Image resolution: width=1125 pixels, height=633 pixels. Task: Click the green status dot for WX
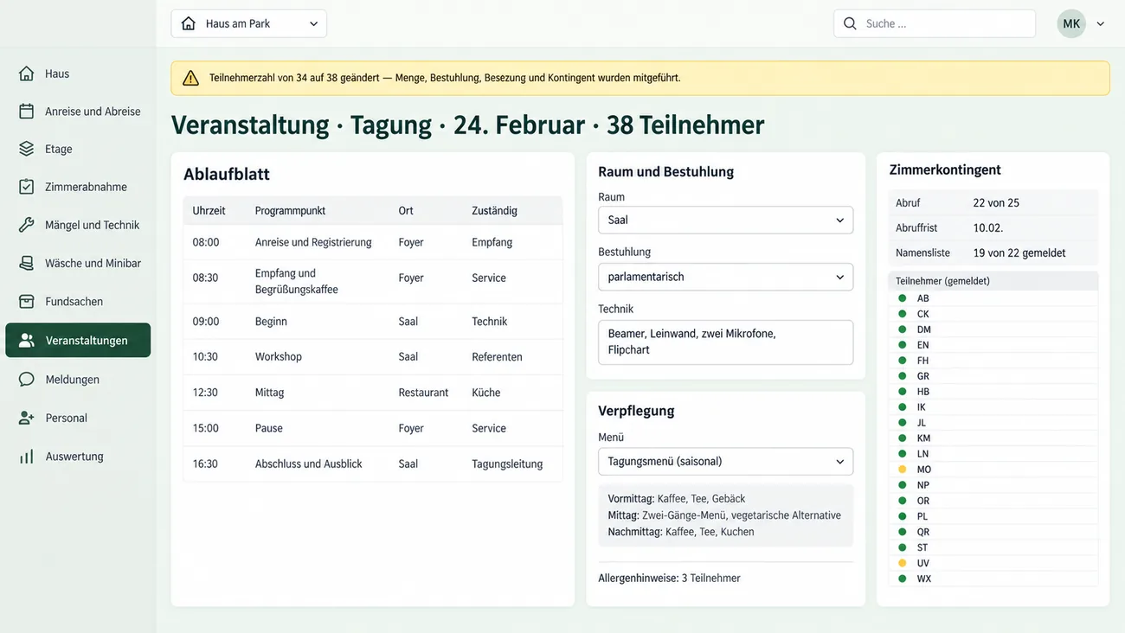[902, 579]
